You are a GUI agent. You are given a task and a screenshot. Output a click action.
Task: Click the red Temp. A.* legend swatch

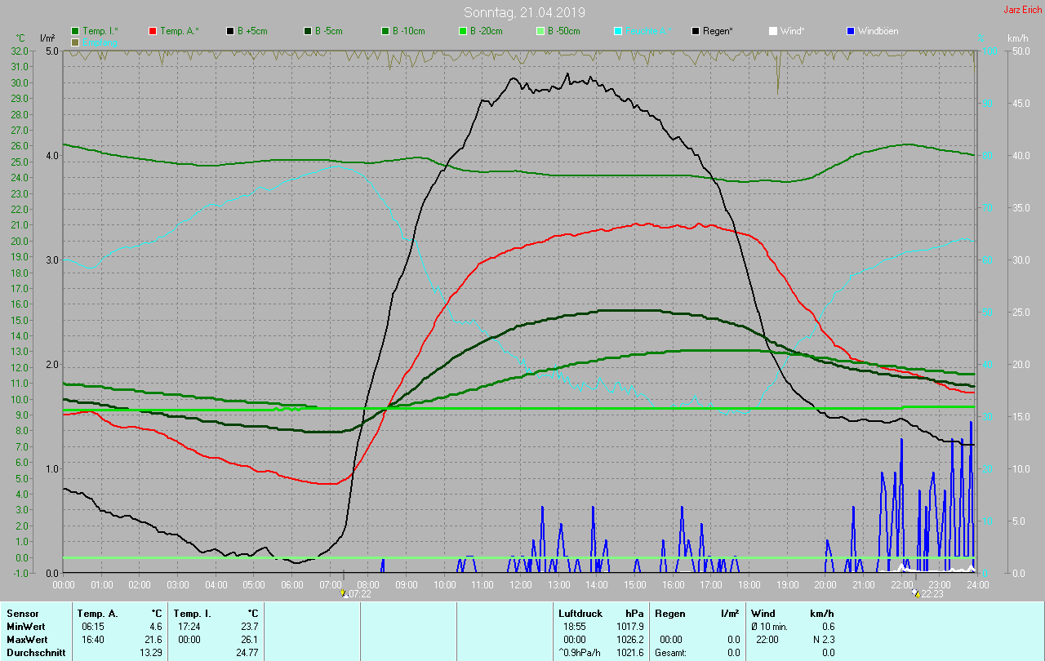153,31
